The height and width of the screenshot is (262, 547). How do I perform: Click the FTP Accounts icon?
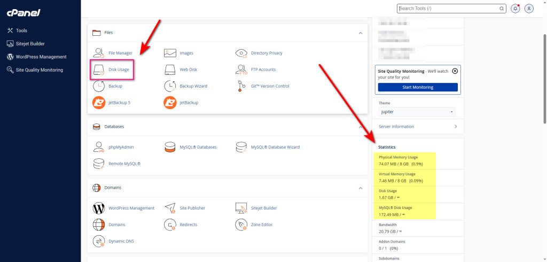(x=242, y=70)
